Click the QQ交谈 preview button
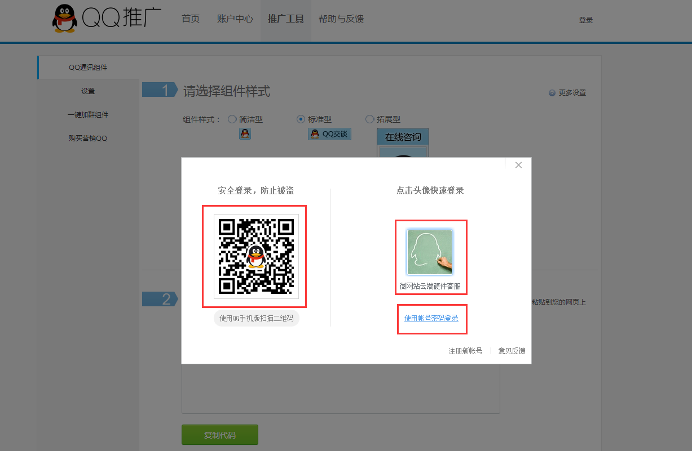This screenshot has height=451, width=692. (329, 134)
